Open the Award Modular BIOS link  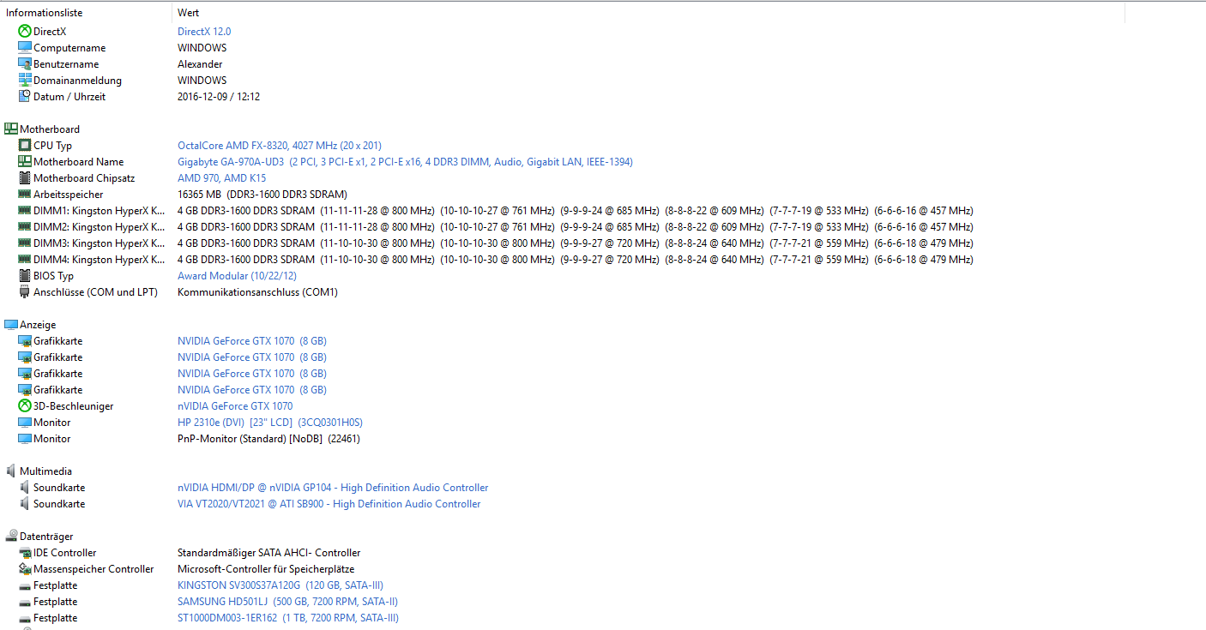pyautogui.click(x=237, y=276)
